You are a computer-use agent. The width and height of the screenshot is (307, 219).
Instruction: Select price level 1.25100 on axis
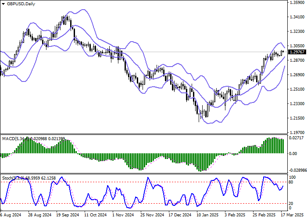click(297, 89)
